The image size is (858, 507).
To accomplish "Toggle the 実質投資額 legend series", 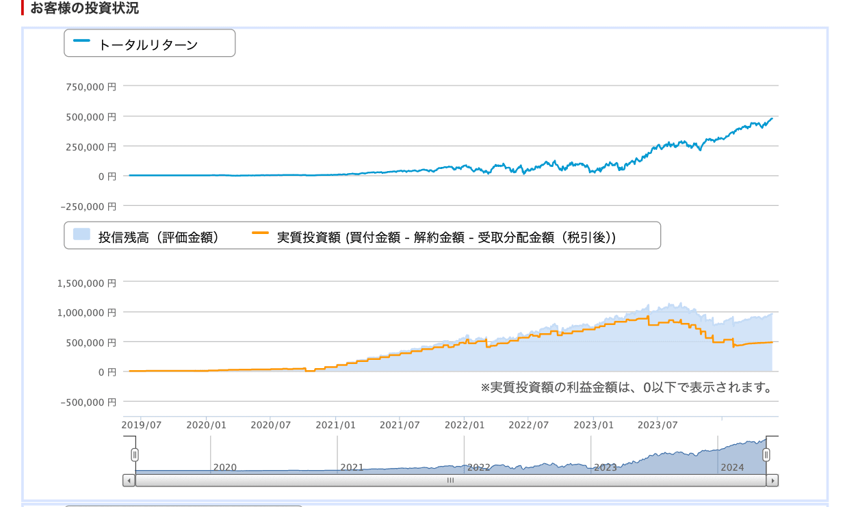I will coord(446,237).
